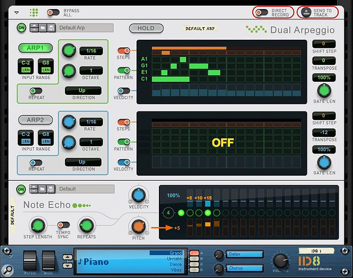Image resolution: width=353 pixels, height=278 pixels.
Task: Select the ID8 sound A Grand button
Action: click(x=194, y=253)
